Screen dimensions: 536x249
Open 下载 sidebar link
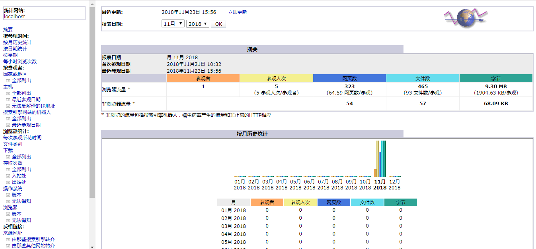(x=8, y=151)
